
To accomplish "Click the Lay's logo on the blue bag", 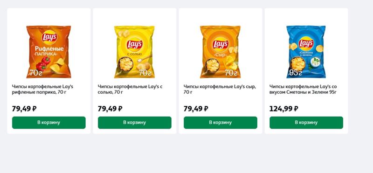I will [x=306, y=43].
